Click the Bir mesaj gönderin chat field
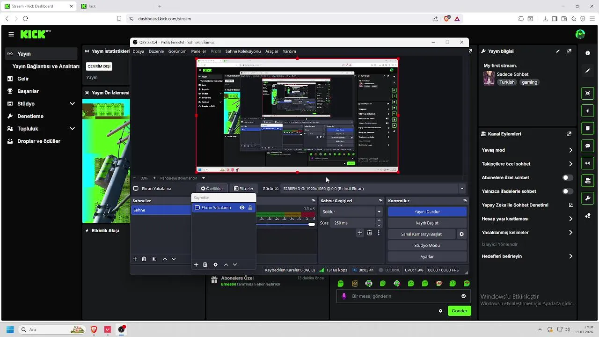The image size is (599, 337). 404,296
